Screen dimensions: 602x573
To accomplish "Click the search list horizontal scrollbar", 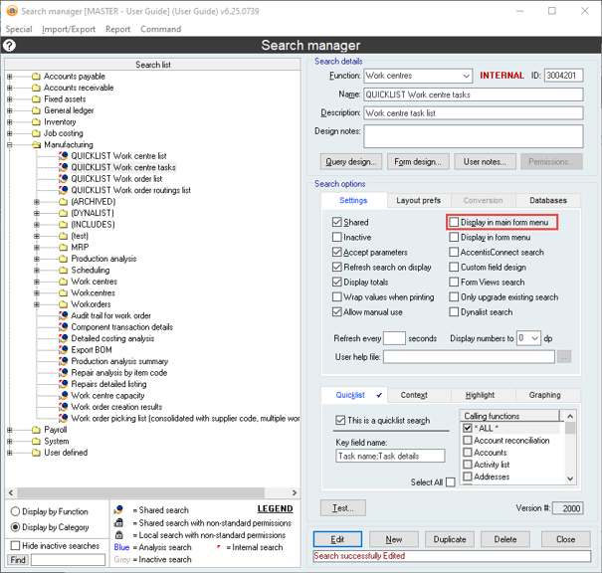I will [x=141, y=492].
